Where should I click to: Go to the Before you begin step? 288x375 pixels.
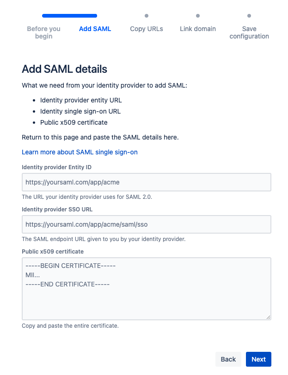[x=43, y=32]
